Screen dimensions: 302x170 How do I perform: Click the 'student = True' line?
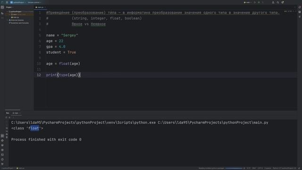tap(61, 52)
